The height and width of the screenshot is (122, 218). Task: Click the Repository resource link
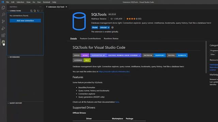point(214,67)
